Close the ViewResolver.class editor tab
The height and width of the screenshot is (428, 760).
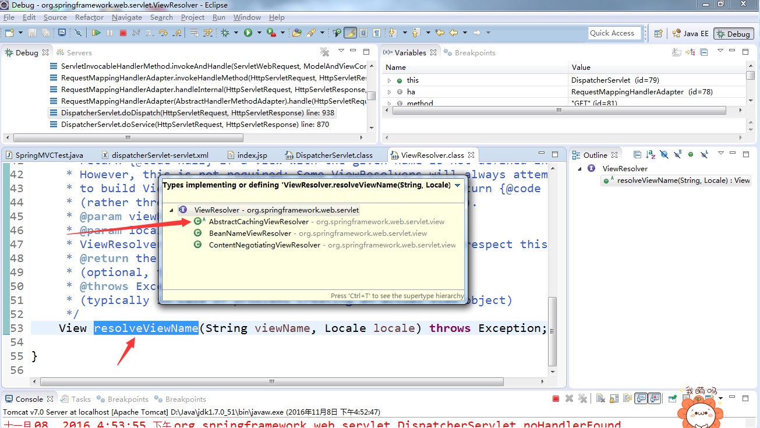pyautogui.click(x=471, y=155)
